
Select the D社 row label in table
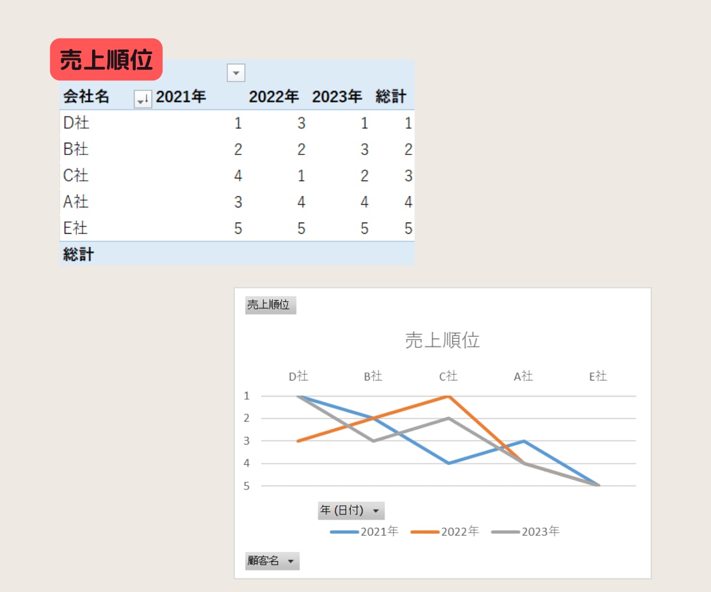click(x=76, y=123)
